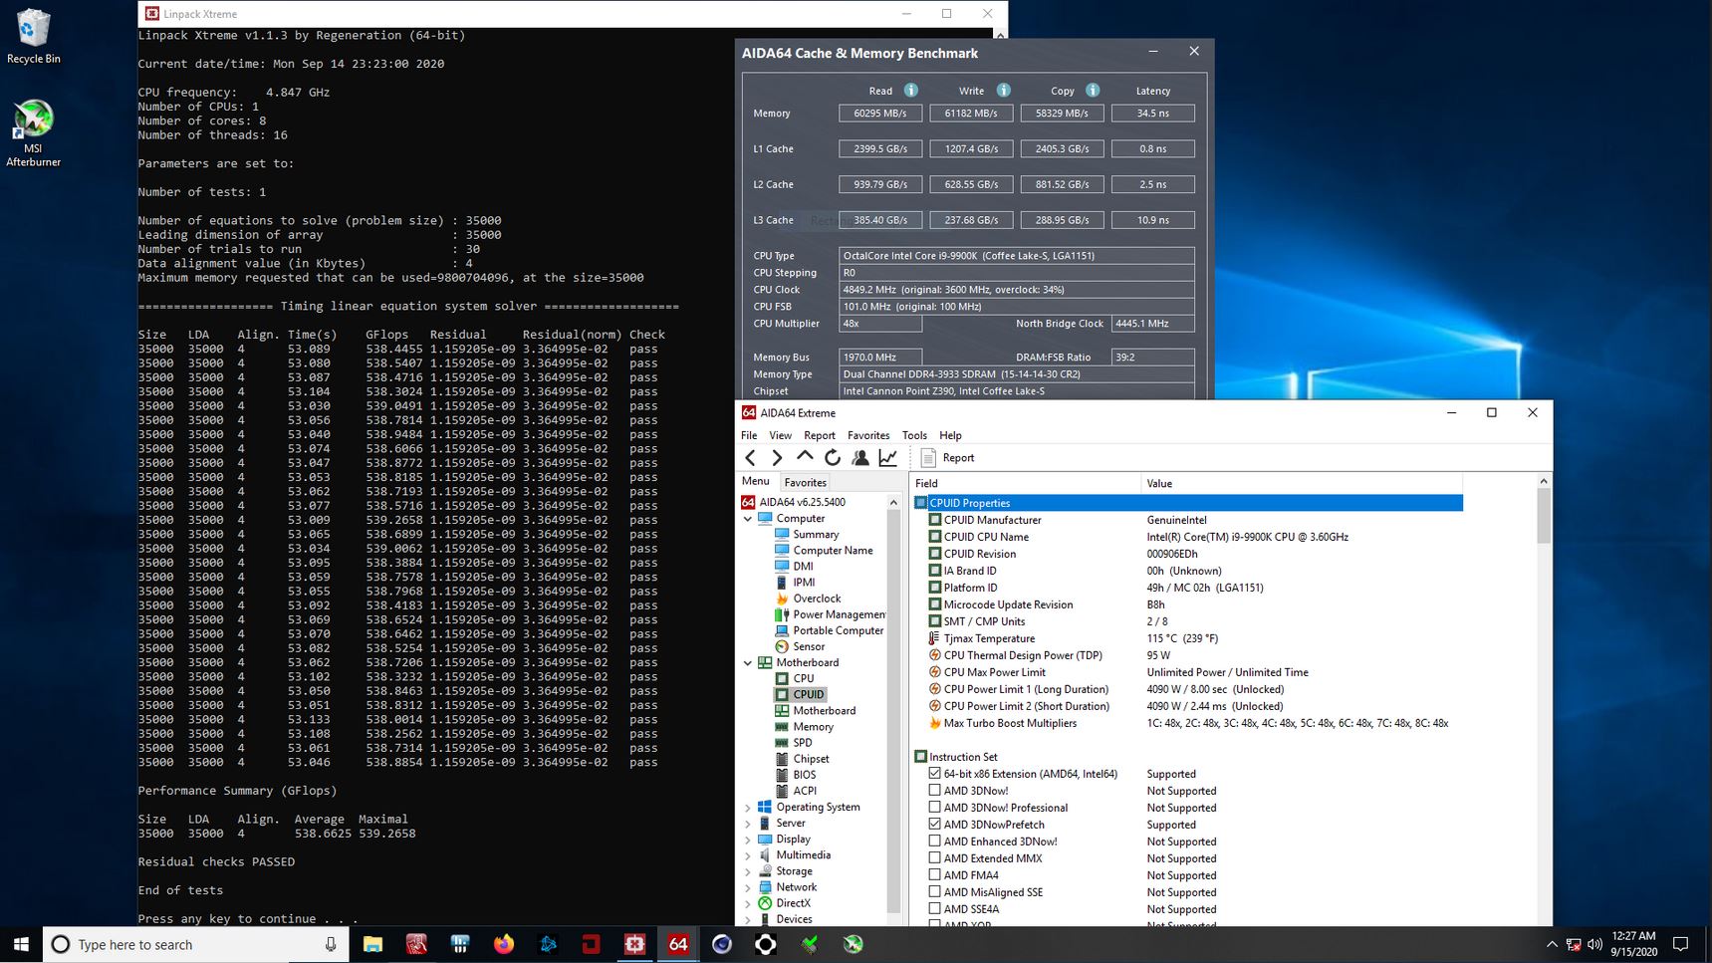
Task: Toggle AMD Extended MMX checkbox
Action: pos(934,857)
